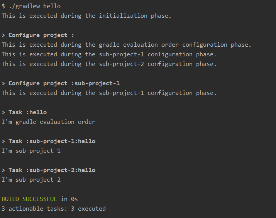This screenshot has height=218, width=276.
Task: Click the sub-project-2 configuration phase line
Action: [109, 64]
